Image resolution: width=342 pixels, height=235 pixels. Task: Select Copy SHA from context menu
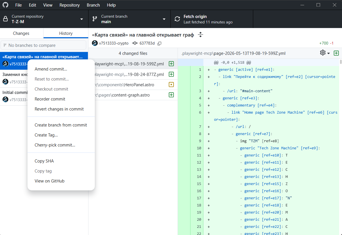point(61,161)
